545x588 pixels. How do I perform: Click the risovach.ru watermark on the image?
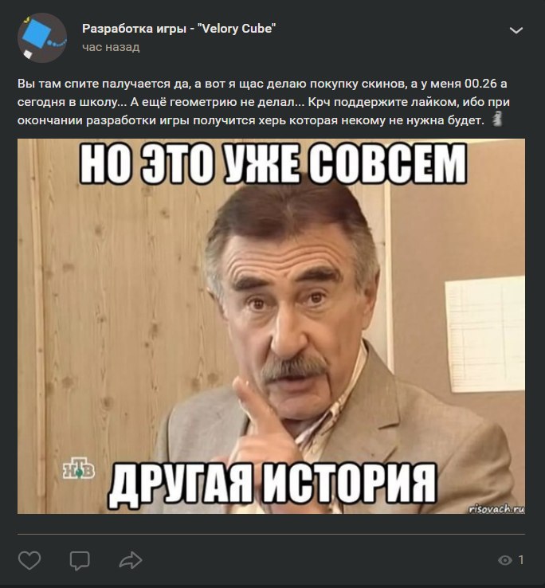[496, 508]
